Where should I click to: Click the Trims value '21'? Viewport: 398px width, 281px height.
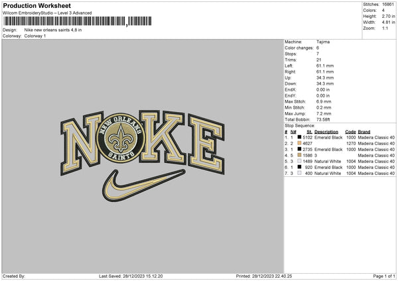pyautogui.click(x=319, y=60)
